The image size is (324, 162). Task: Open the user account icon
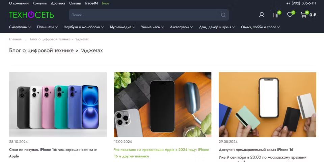click(262, 15)
